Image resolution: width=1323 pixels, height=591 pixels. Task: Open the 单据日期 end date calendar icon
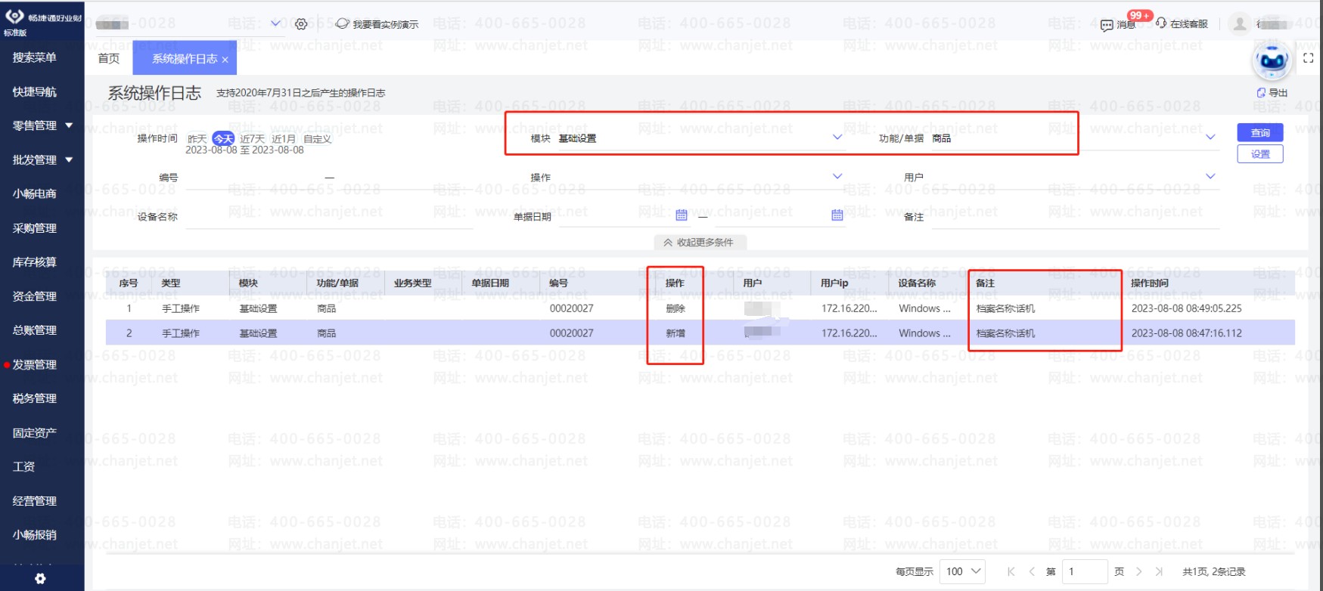(837, 215)
